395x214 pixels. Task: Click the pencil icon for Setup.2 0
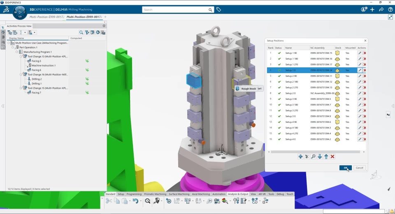(360, 93)
